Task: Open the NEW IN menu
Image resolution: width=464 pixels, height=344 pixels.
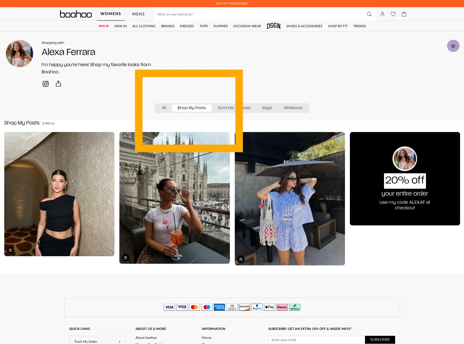Action: pos(120,26)
